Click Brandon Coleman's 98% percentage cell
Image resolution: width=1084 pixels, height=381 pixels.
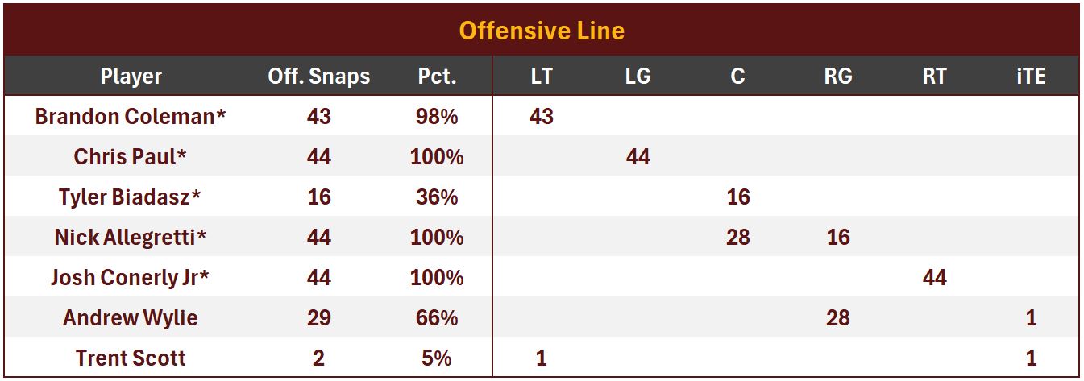pos(437,116)
